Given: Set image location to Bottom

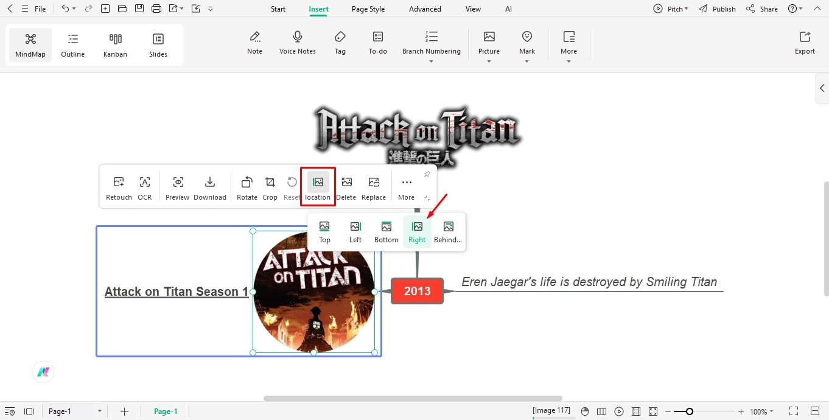Looking at the screenshot, I should coord(387,232).
